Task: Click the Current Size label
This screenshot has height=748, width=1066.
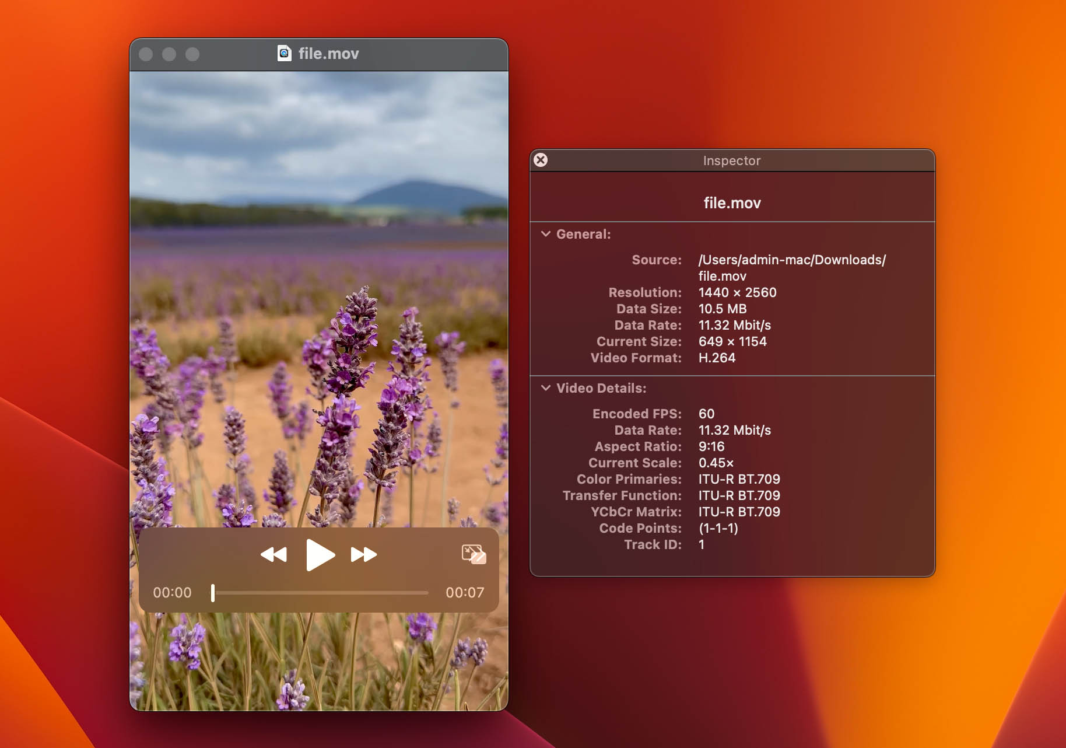Action: point(639,341)
